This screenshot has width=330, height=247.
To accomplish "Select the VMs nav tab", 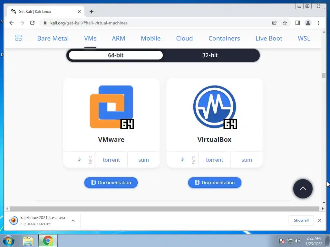I will [x=90, y=38].
